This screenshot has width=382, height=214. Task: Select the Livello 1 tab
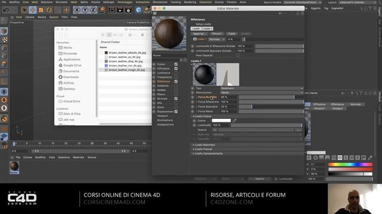[207, 29]
